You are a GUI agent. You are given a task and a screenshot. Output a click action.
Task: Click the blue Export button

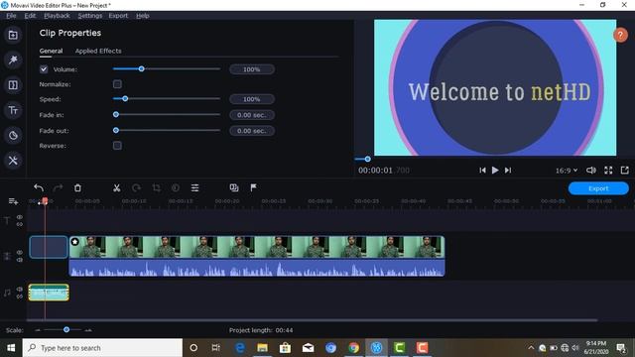[598, 188]
